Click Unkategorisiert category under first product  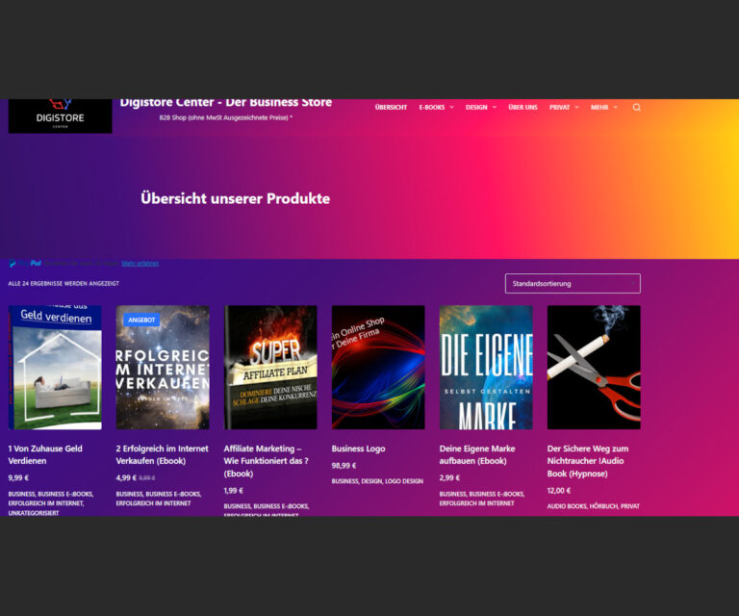coord(34,513)
